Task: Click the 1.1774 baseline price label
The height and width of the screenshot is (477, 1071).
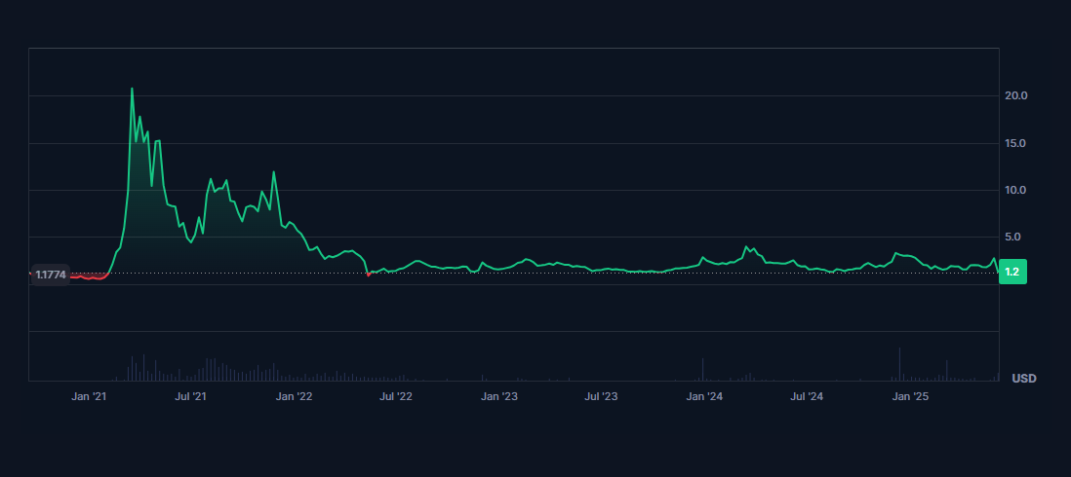Action: pos(51,275)
